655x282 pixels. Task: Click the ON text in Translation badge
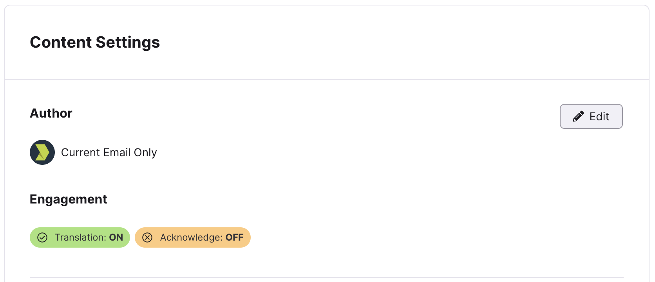[116, 237]
